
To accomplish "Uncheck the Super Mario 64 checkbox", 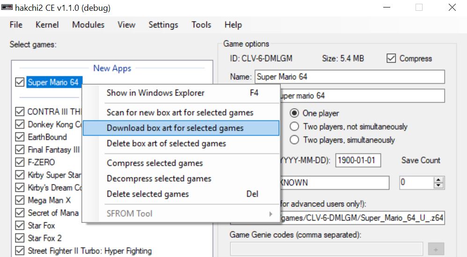I will coord(20,82).
